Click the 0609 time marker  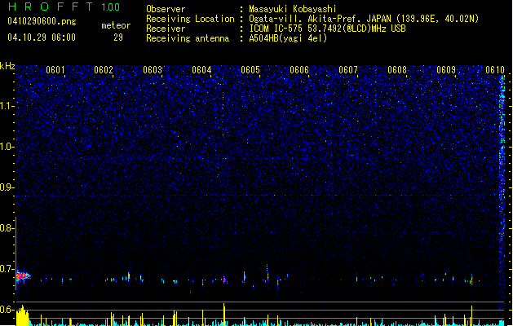tap(446, 70)
